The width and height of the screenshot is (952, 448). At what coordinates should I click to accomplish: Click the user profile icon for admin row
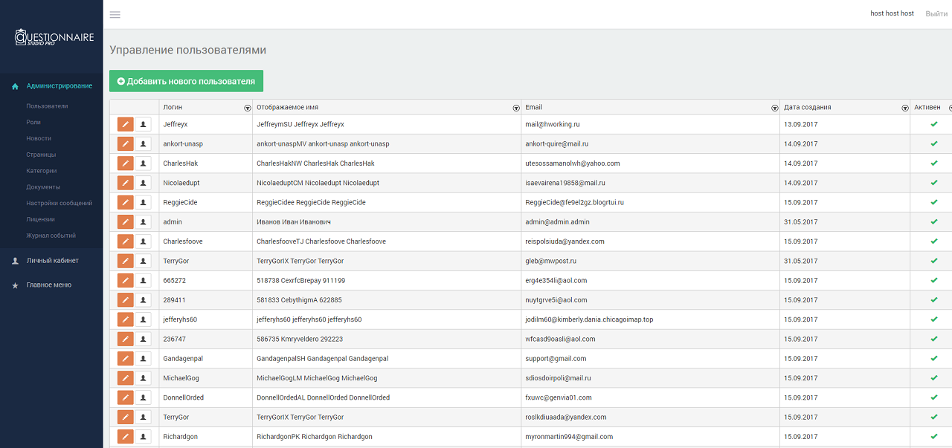143,221
